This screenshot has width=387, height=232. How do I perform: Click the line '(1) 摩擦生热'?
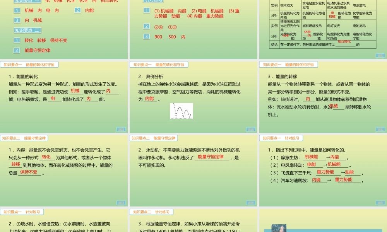309,157
